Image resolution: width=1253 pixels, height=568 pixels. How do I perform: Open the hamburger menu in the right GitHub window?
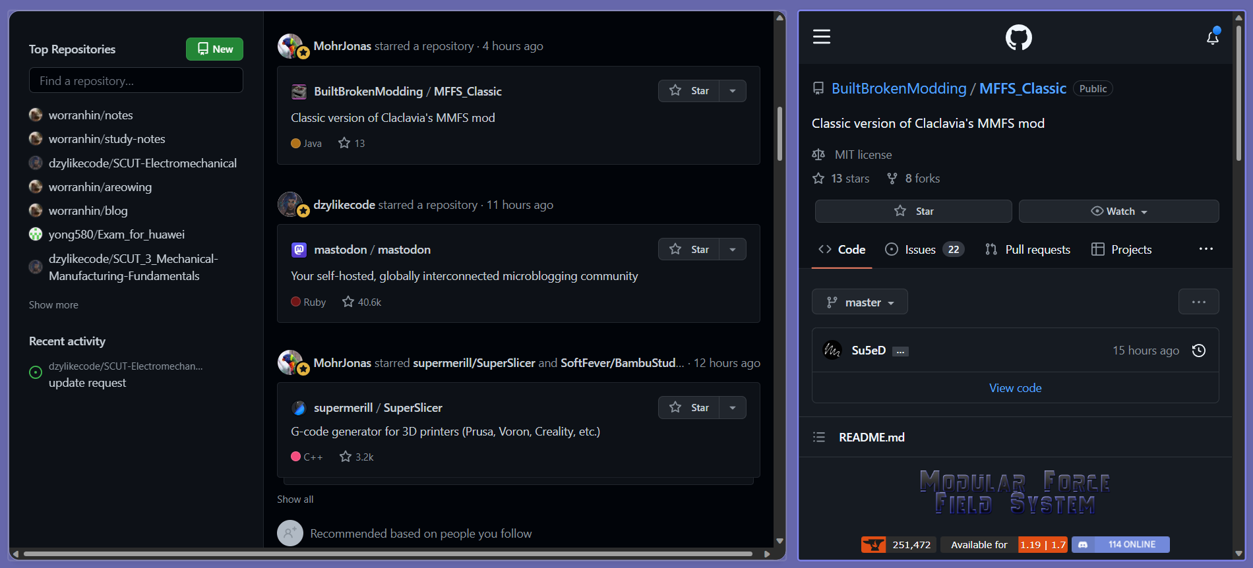tap(822, 37)
